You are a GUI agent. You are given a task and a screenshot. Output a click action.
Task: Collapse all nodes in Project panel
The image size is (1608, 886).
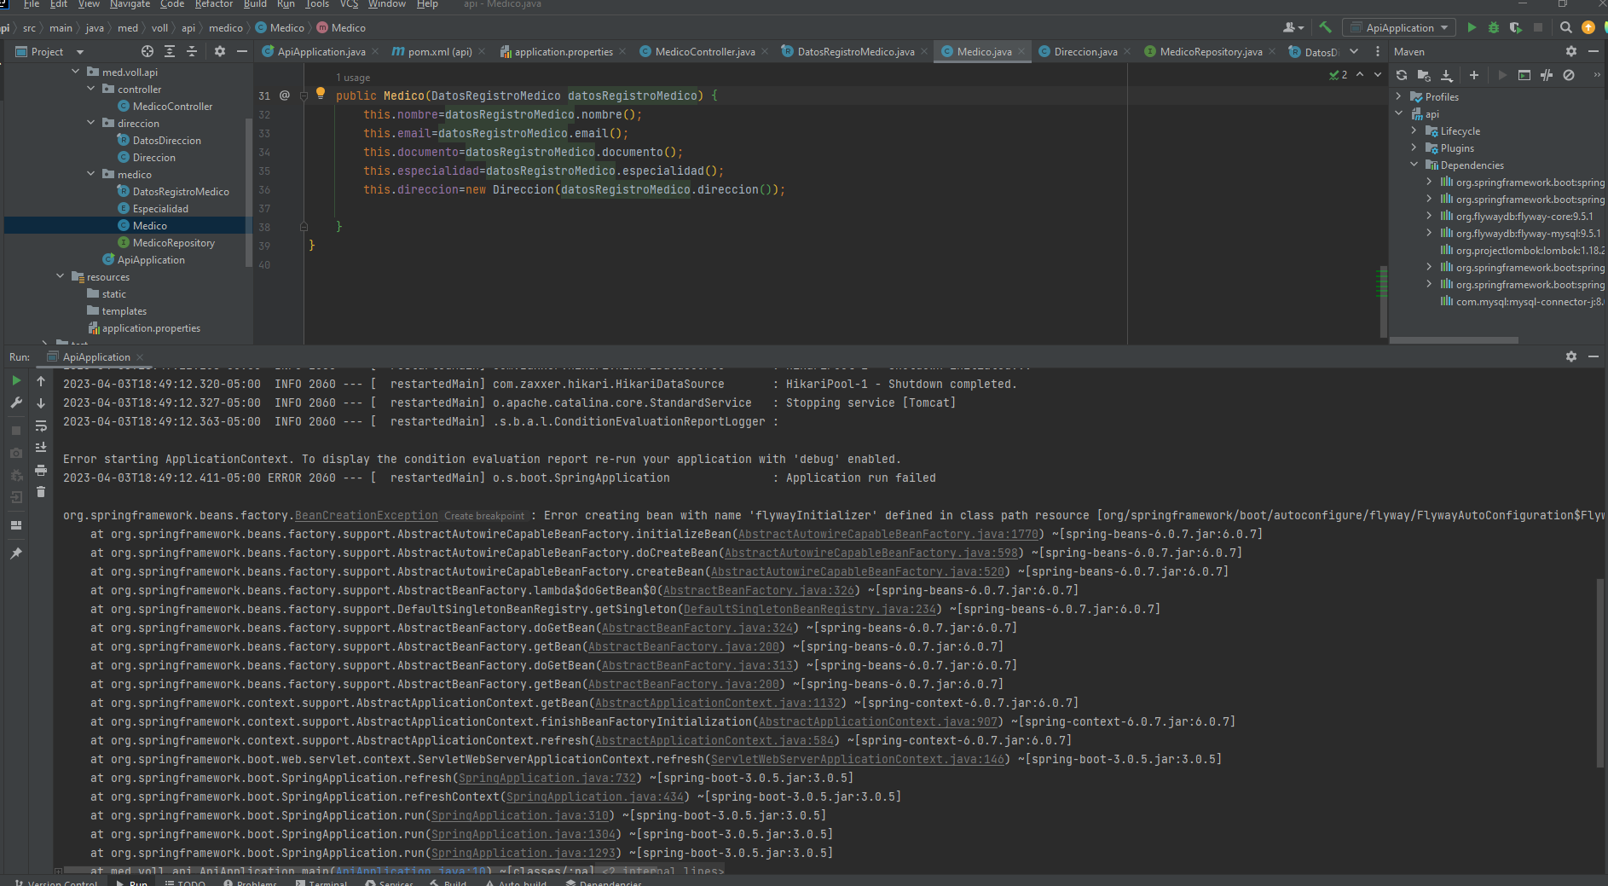192,51
